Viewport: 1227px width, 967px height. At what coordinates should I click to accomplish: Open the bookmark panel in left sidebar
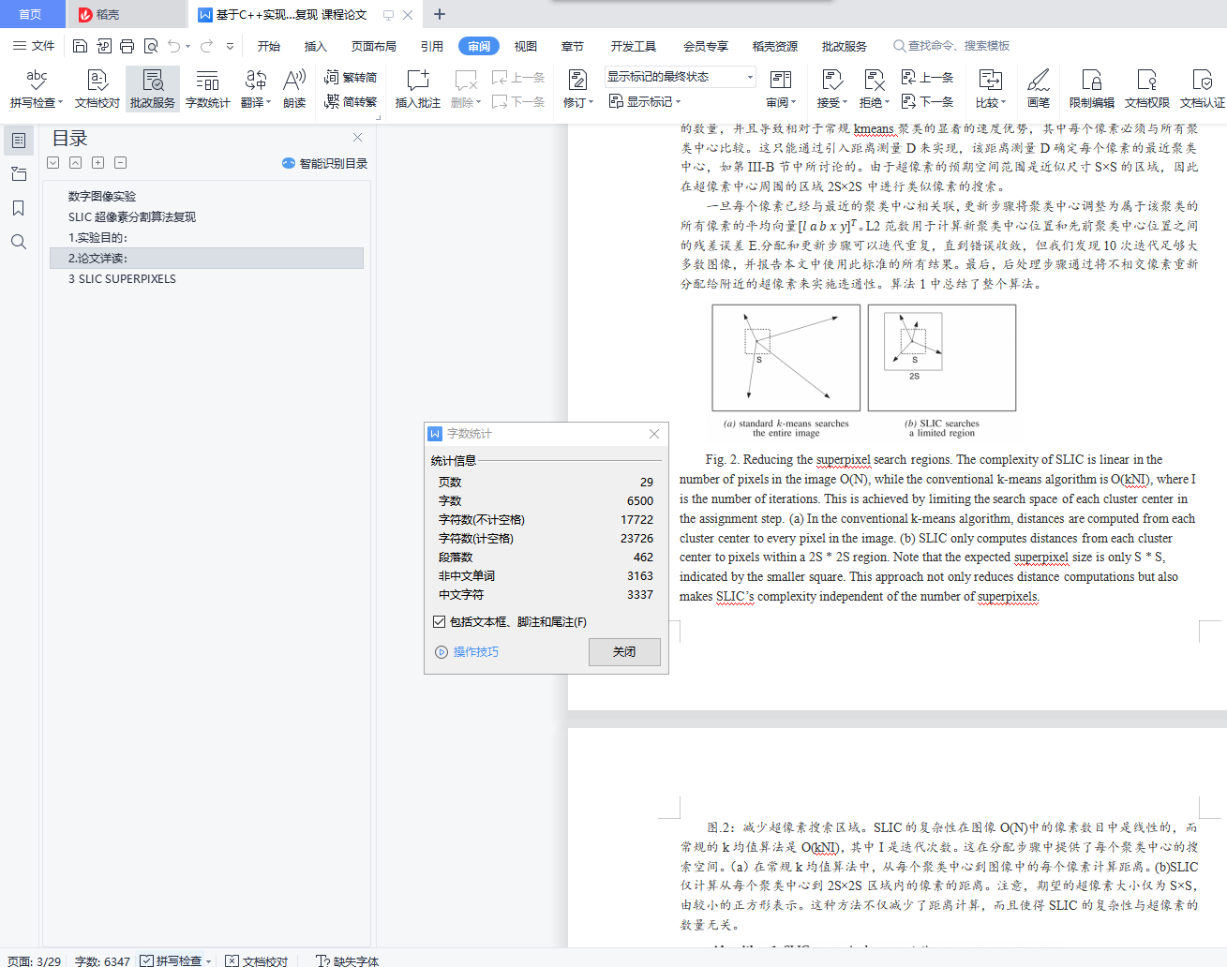pos(19,208)
